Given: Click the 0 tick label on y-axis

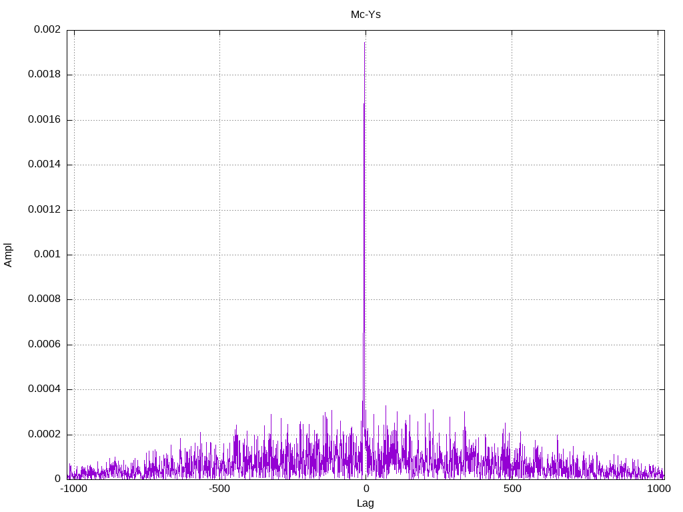Looking at the screenshot, I should coord(58,479).
